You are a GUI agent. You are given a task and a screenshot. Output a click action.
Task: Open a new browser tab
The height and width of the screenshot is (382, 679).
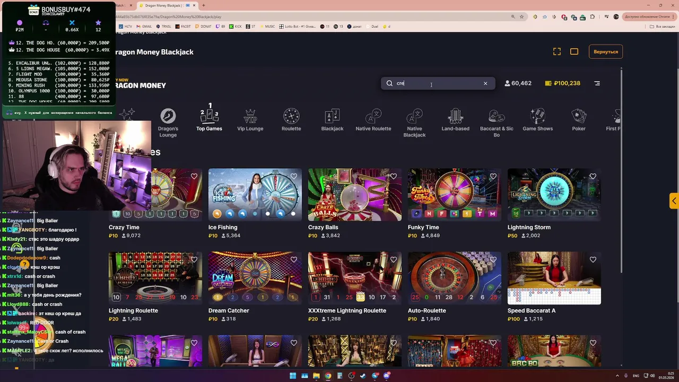click(203, 5)
